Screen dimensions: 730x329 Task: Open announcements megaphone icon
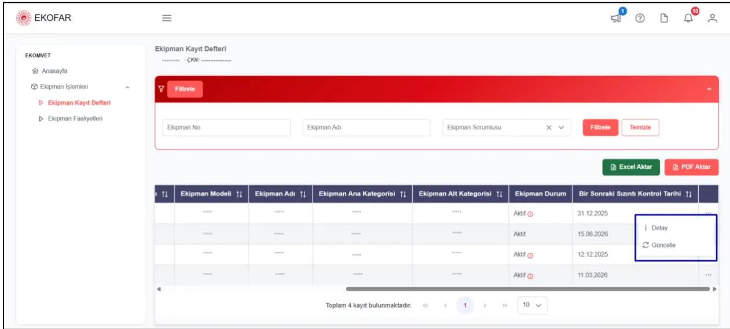point(617,17)
